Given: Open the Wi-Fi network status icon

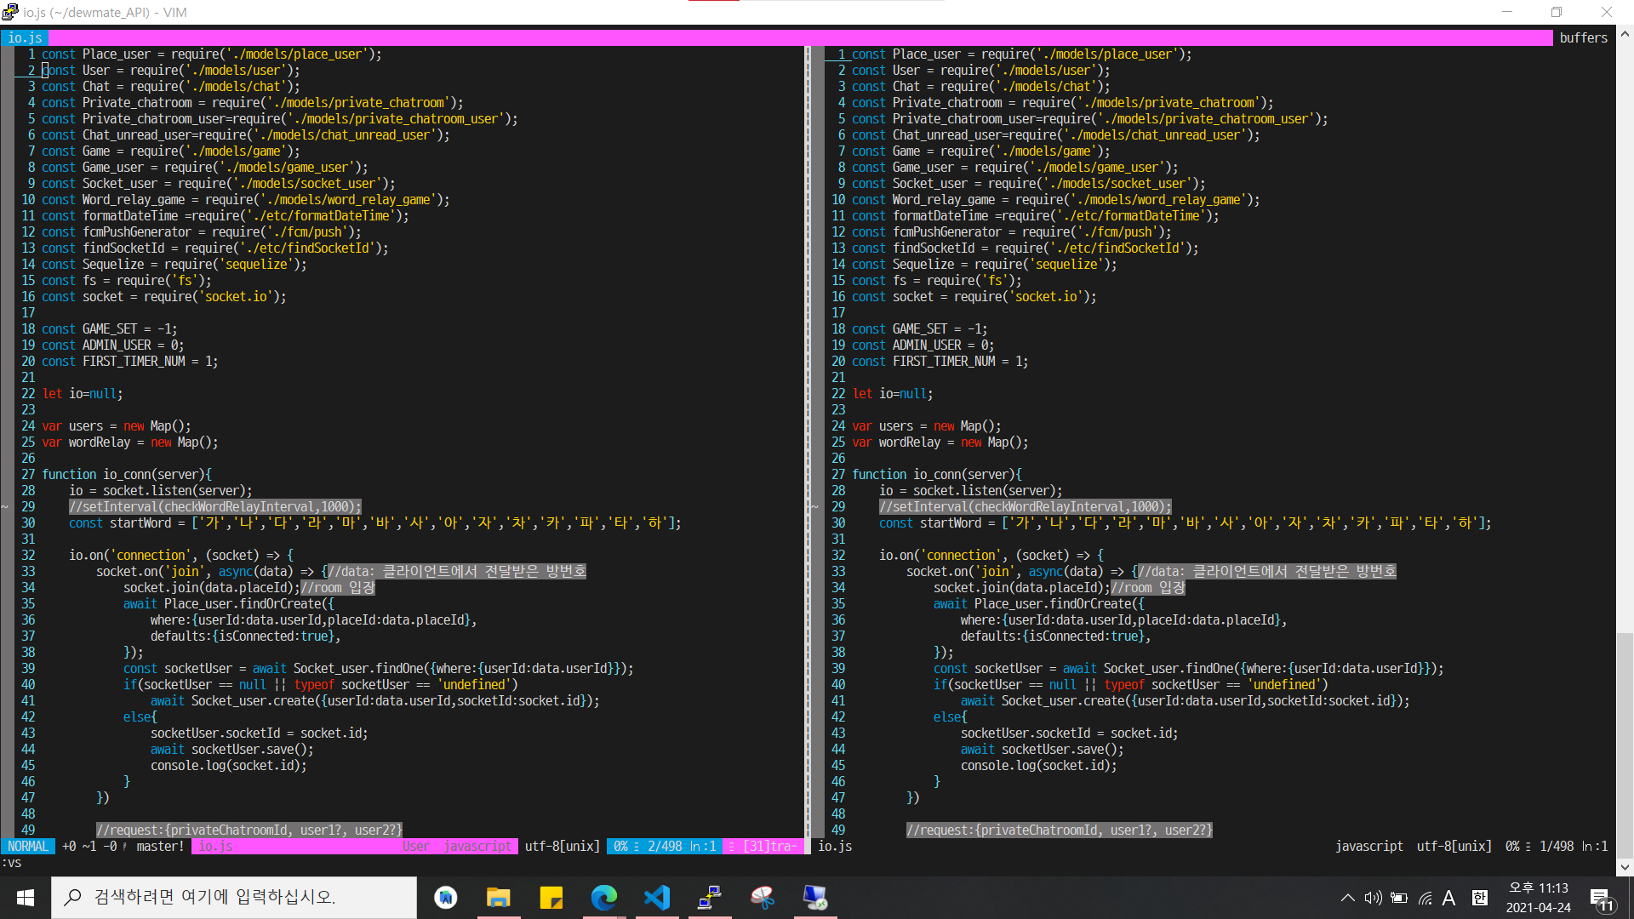Looking at the screenshot, I should coord(1425,898).
